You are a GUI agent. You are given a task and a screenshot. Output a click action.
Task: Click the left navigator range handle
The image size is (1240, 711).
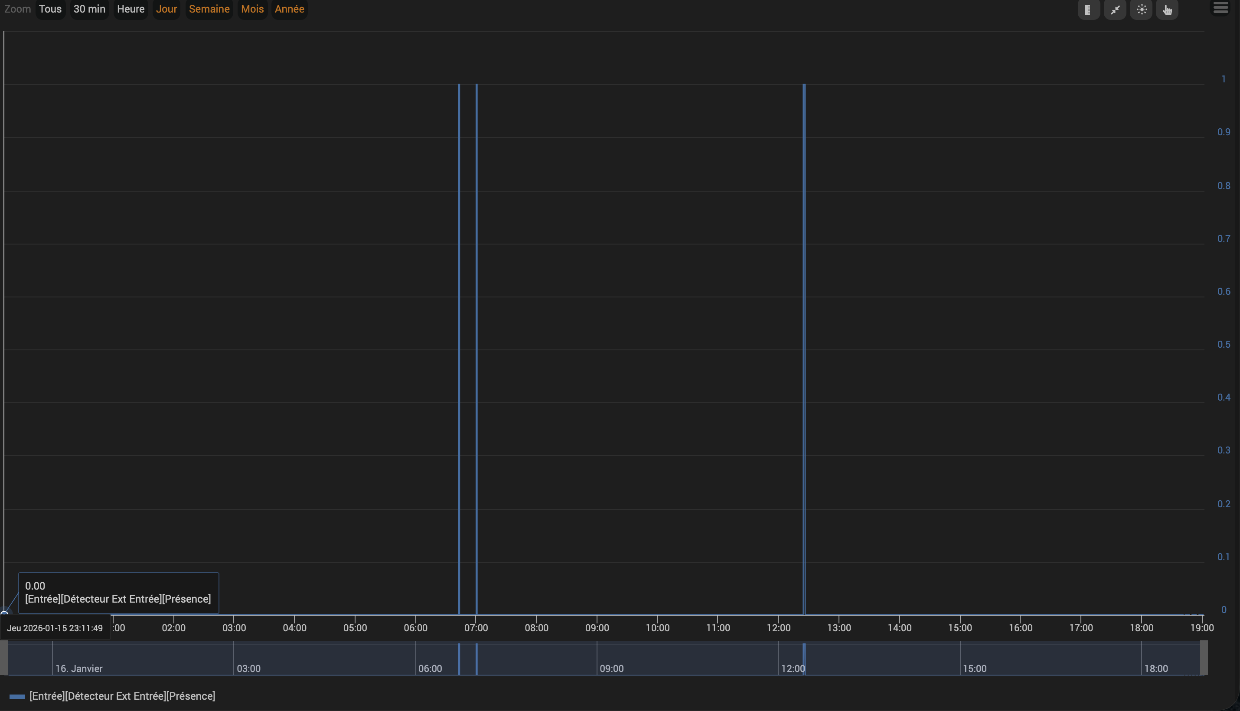point(4,658)
